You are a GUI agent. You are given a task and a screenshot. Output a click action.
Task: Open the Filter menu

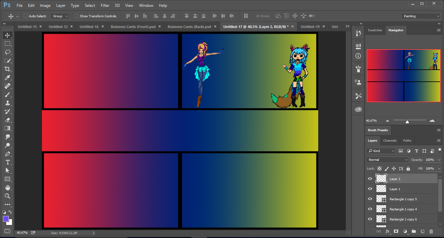(x=105, y=5)
